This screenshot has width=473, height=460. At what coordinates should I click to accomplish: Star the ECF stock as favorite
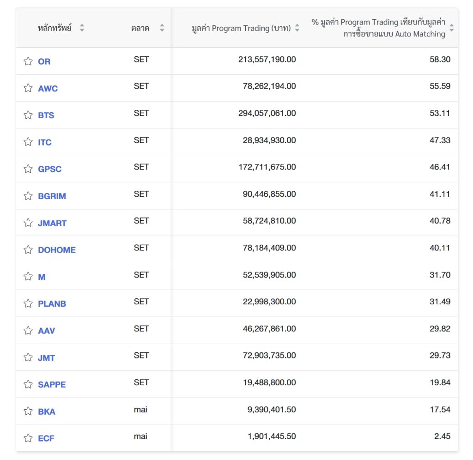(28, 438)
